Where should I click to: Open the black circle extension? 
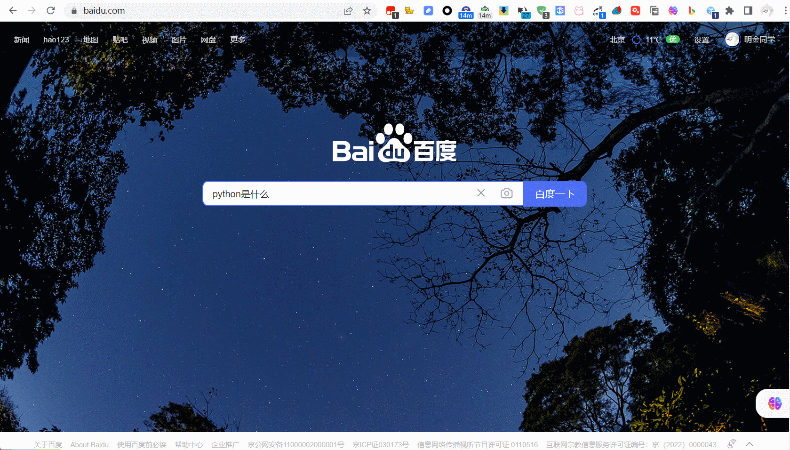(447, 11)
